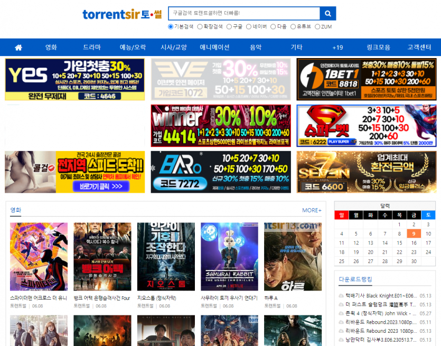Select 구글 search radio option
Screen dimensions: 441x346
(229, 27)
